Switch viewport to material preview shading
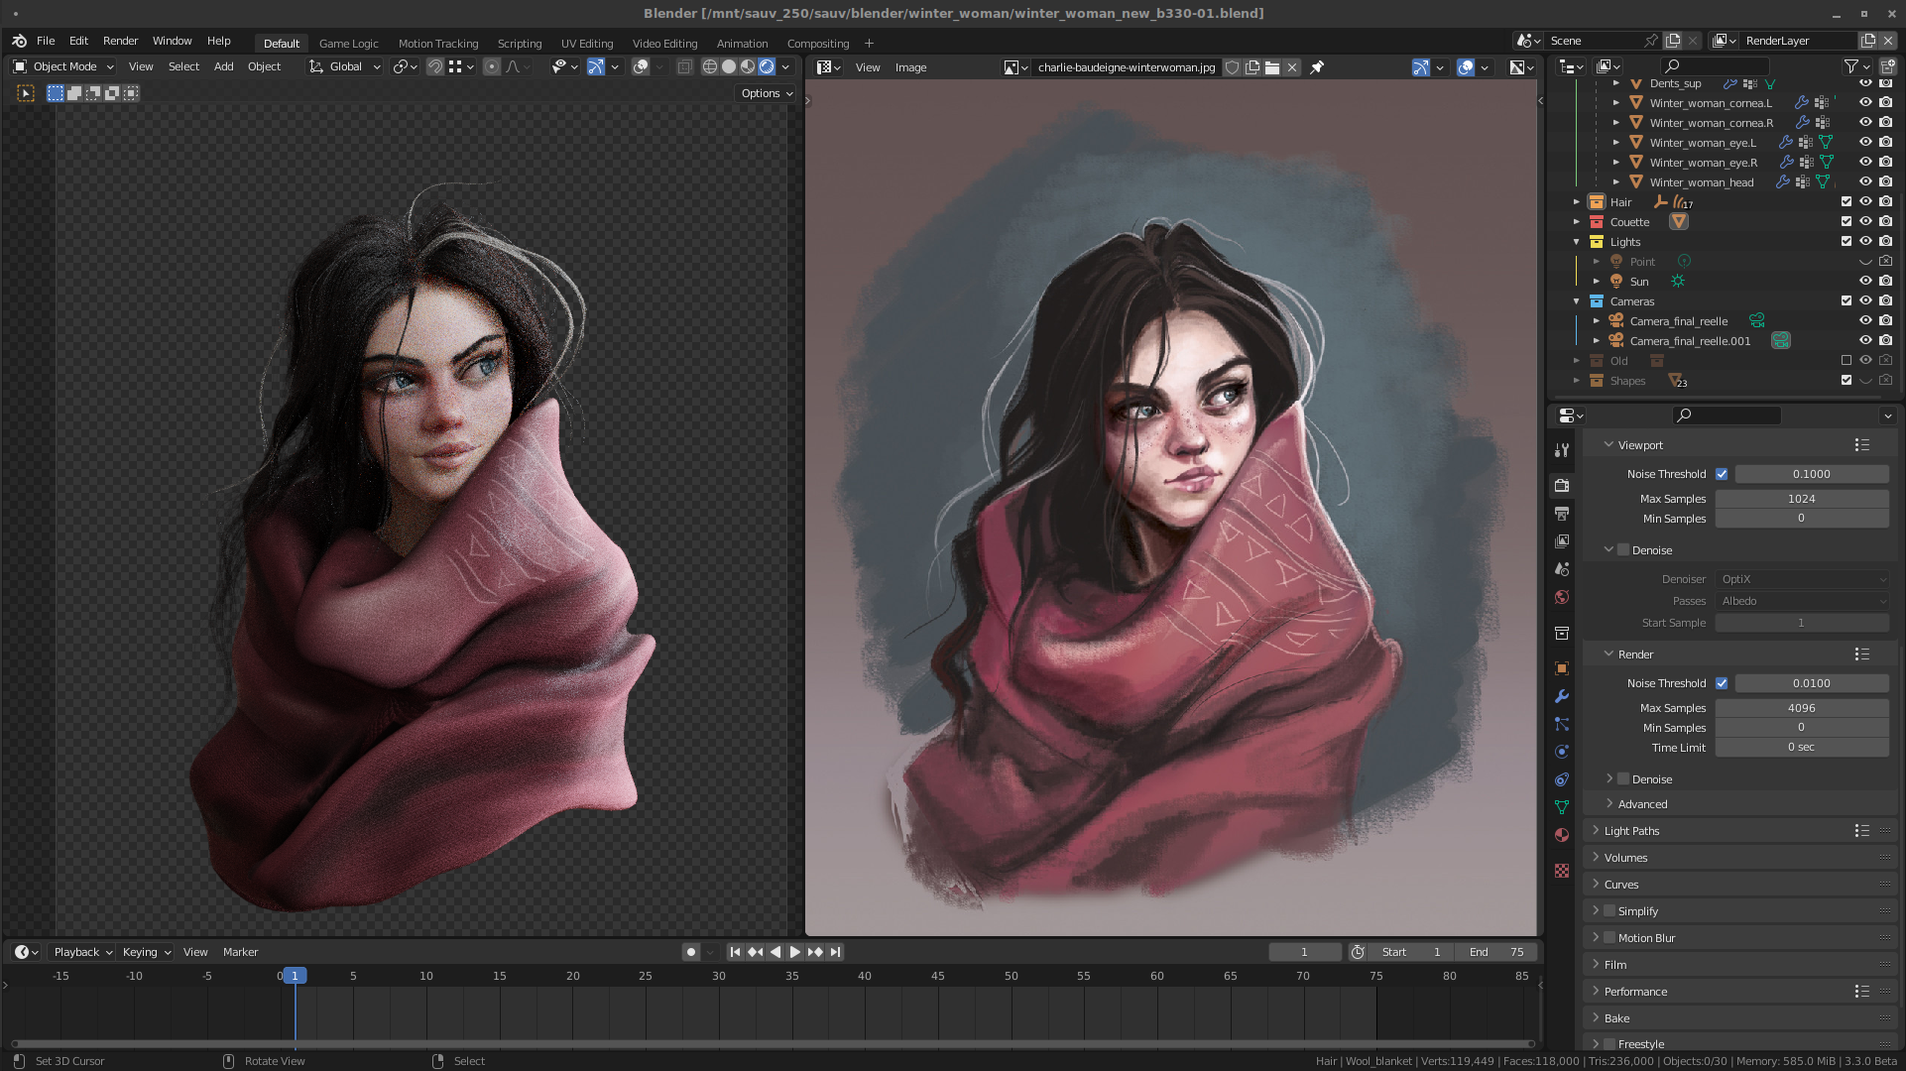This screenshot has height=1071, width=1906. pyautogui.click(x=748, y=66)
